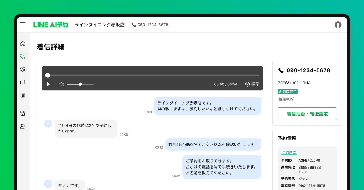
Task: Play the call recording
Action: click(x=49, y=84)
